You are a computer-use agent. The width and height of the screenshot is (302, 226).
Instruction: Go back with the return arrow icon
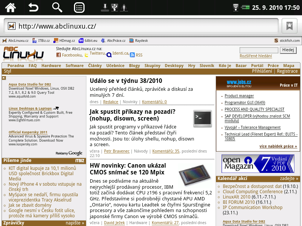33,8
